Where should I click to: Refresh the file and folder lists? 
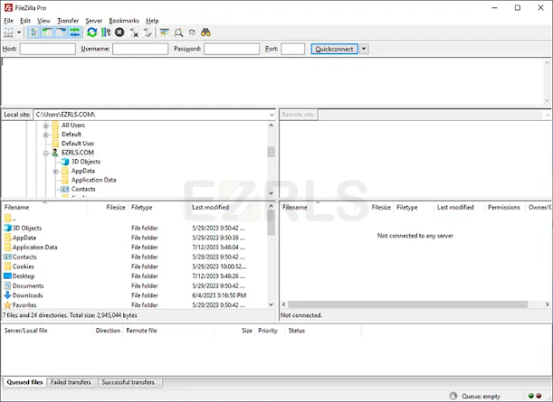tap(92, 33)
